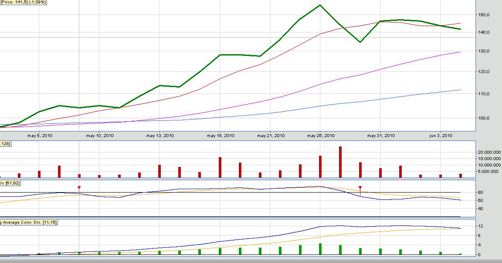This screenshot has height=263, width=502.
Task: Select the 150,0 price axis value
Action: tap(483, 15)
